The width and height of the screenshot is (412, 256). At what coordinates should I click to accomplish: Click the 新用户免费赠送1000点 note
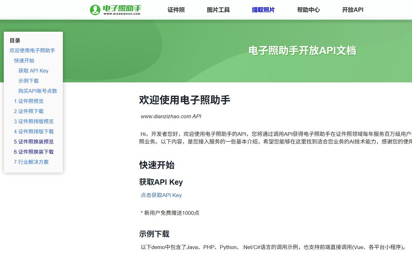click(x=170, y=213)
